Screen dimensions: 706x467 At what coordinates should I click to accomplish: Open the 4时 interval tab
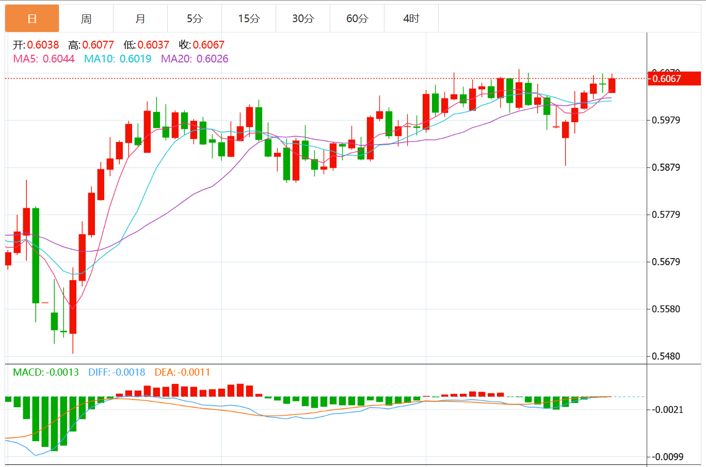(411, 19)
